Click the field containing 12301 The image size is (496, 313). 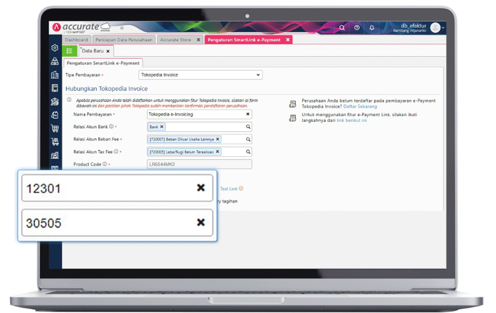click(117, 188)
